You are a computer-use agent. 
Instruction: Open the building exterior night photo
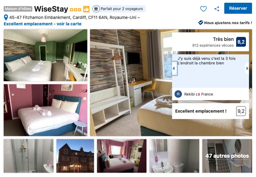click(75, 156)
